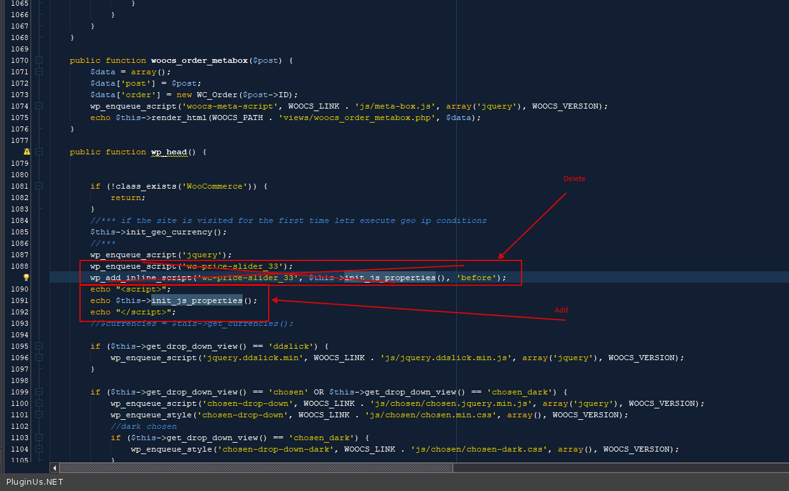Screen dimensions: 789x491
Task: Click the PluginUs.NET watermark text
Action: [34, 482]
